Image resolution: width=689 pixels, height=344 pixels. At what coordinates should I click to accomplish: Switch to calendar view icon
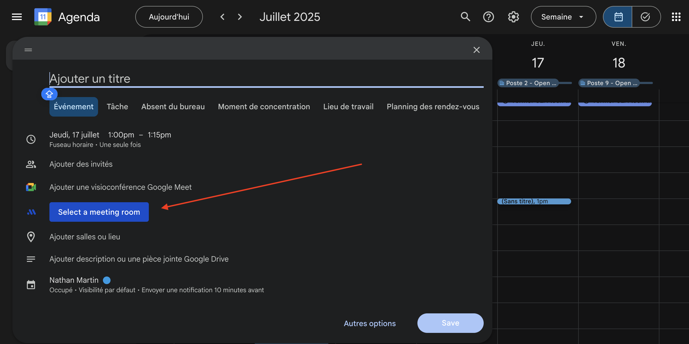tap(618, 17)
